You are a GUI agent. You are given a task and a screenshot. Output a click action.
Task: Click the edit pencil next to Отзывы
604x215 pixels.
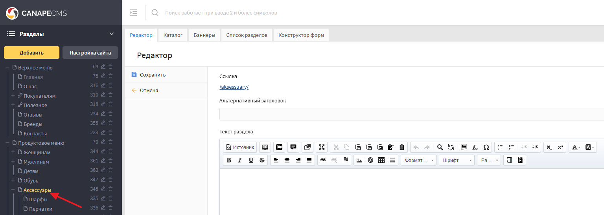pos(103,114)
